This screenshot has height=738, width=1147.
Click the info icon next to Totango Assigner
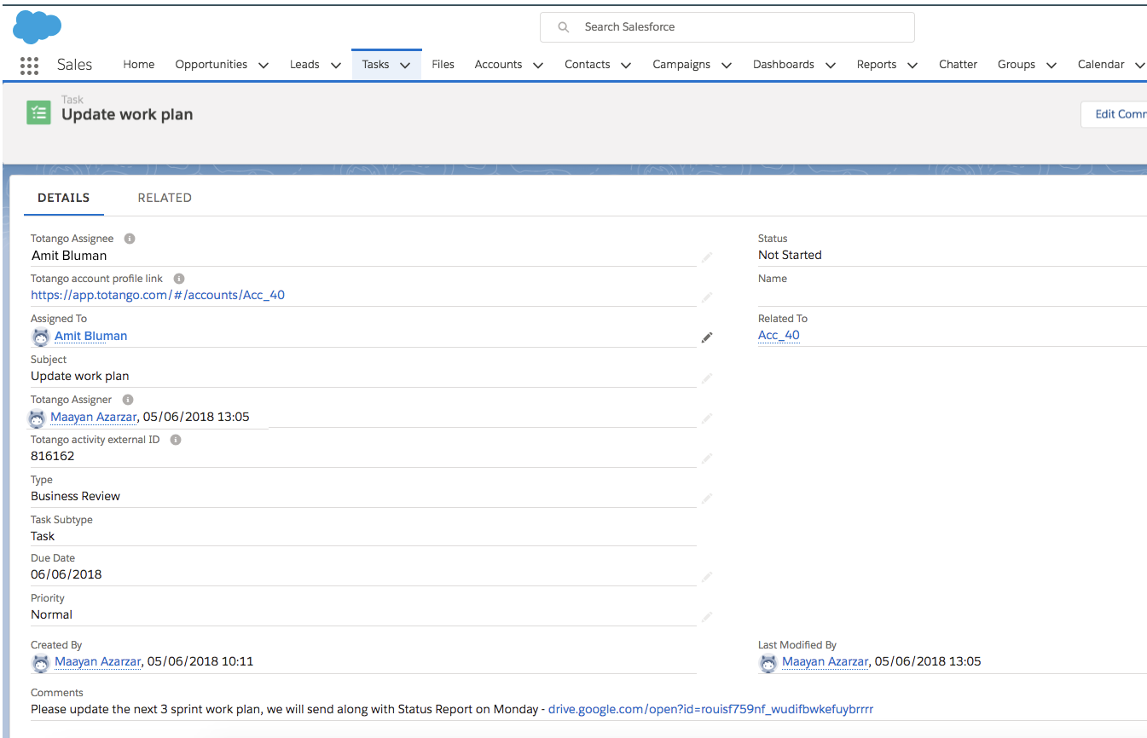128,400
